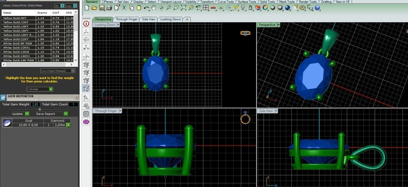Open Help with the question mark icon
Screen dimensions: 408x187
point(317,8)
